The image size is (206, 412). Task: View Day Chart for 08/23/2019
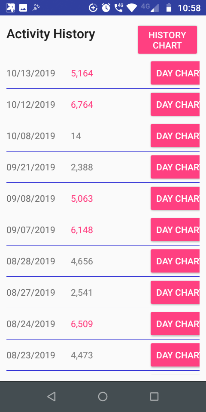click(175, 355)
